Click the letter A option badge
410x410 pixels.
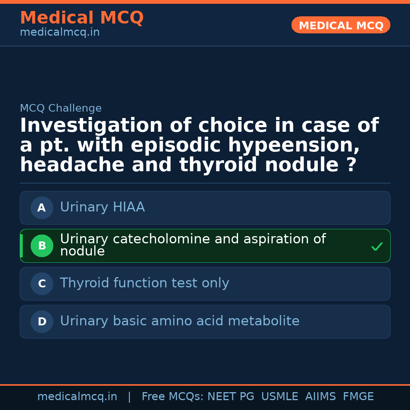click(42, 208)
